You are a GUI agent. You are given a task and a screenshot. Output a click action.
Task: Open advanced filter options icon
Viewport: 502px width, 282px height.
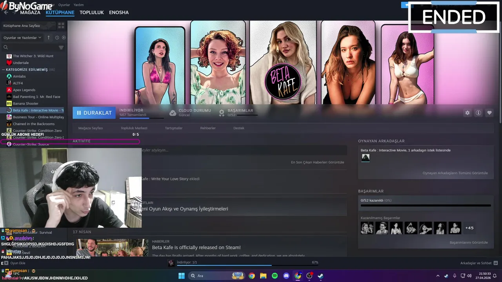point(61,47)
